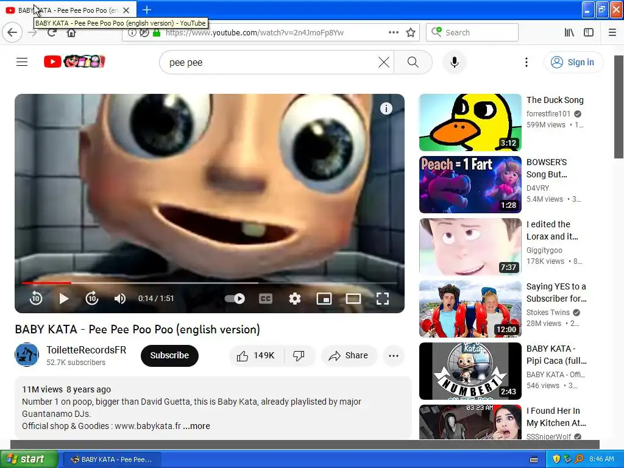Enter full screen mode
Image resolution: width=624 pixels, height=468 pixels.
[x=383, y=299]
